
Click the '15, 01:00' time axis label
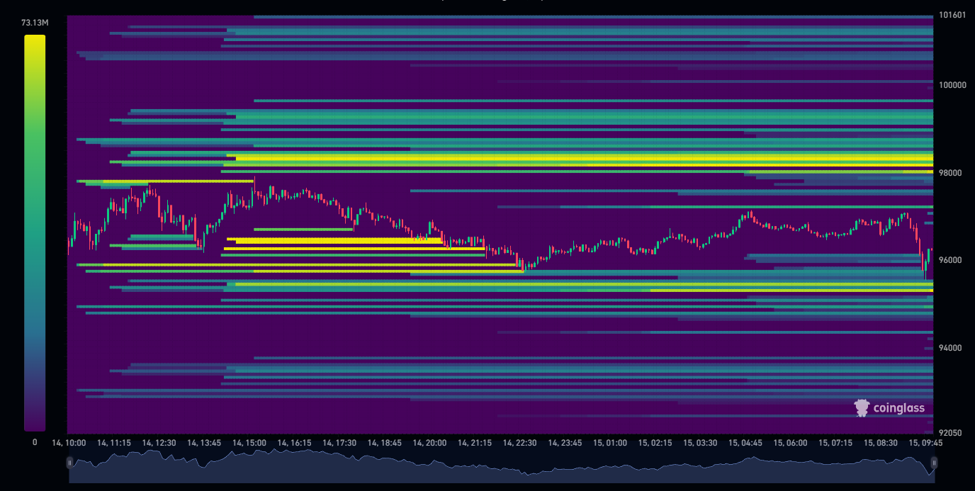610,443
